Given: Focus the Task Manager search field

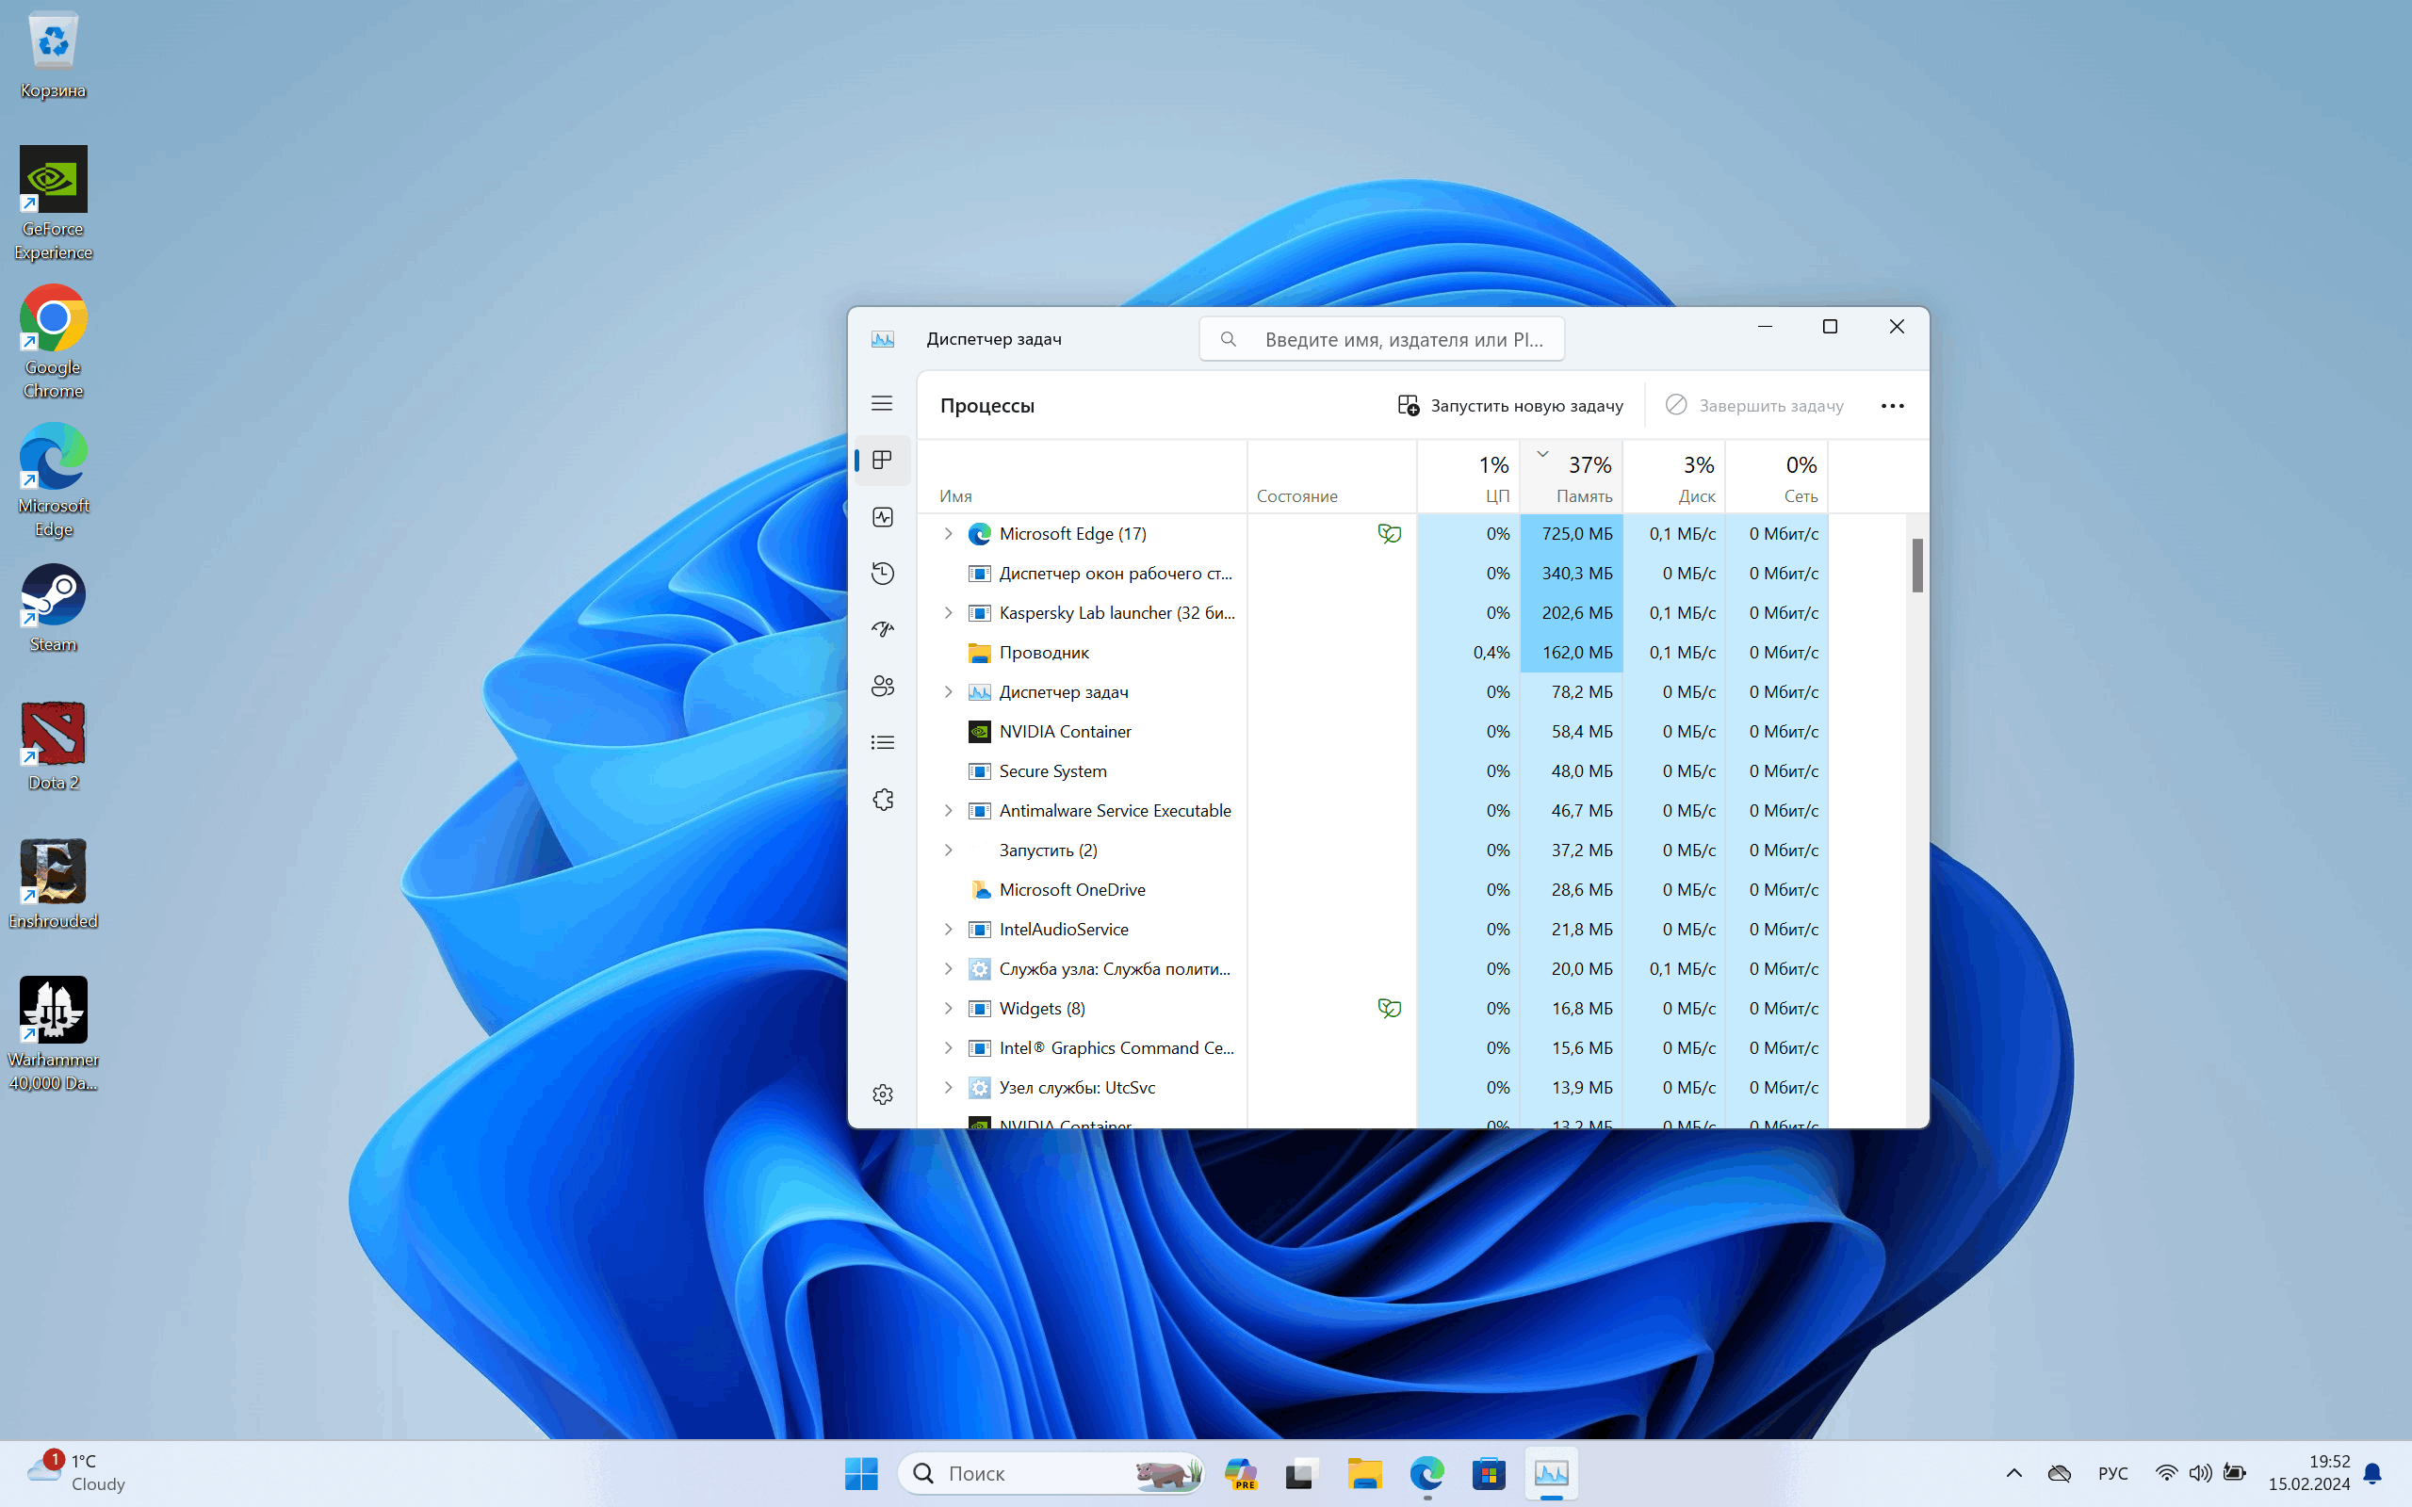Looking at the screenshot, I should (x=1381, y=339).
